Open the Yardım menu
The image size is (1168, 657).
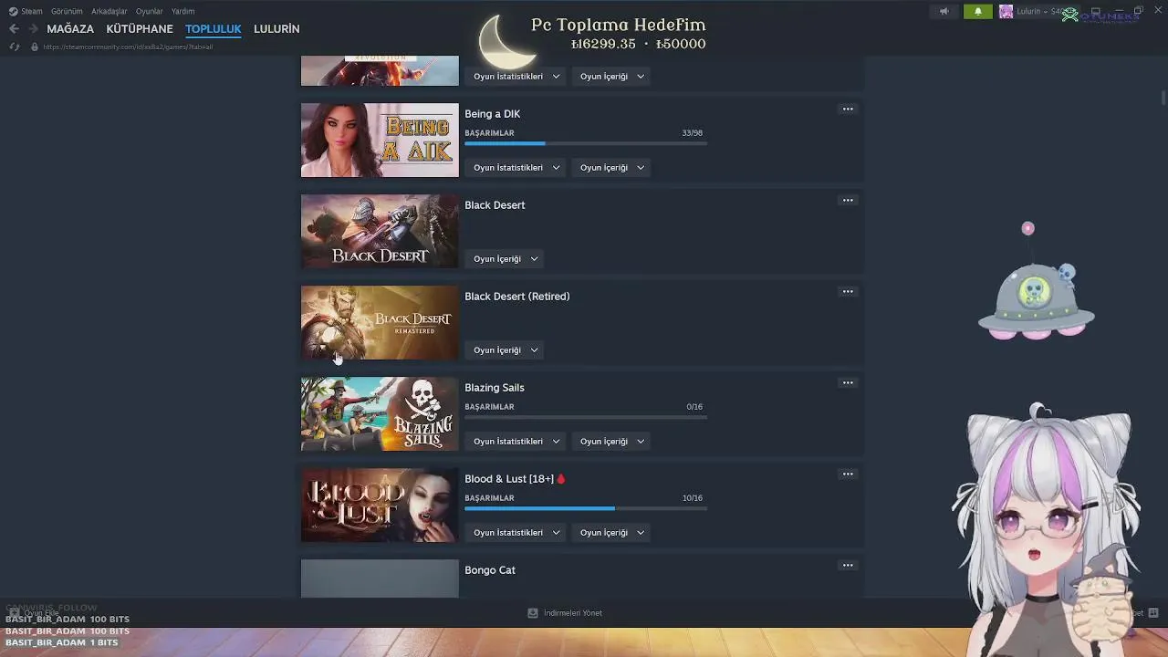click(x=182, y=12)
